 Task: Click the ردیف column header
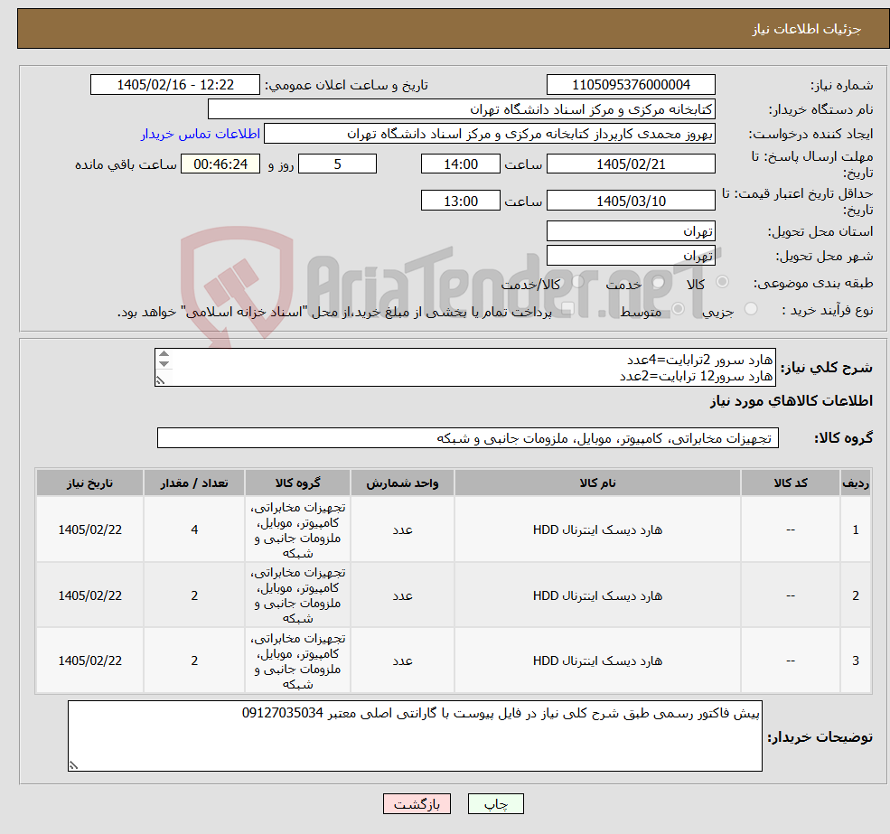tap(856, 483)
